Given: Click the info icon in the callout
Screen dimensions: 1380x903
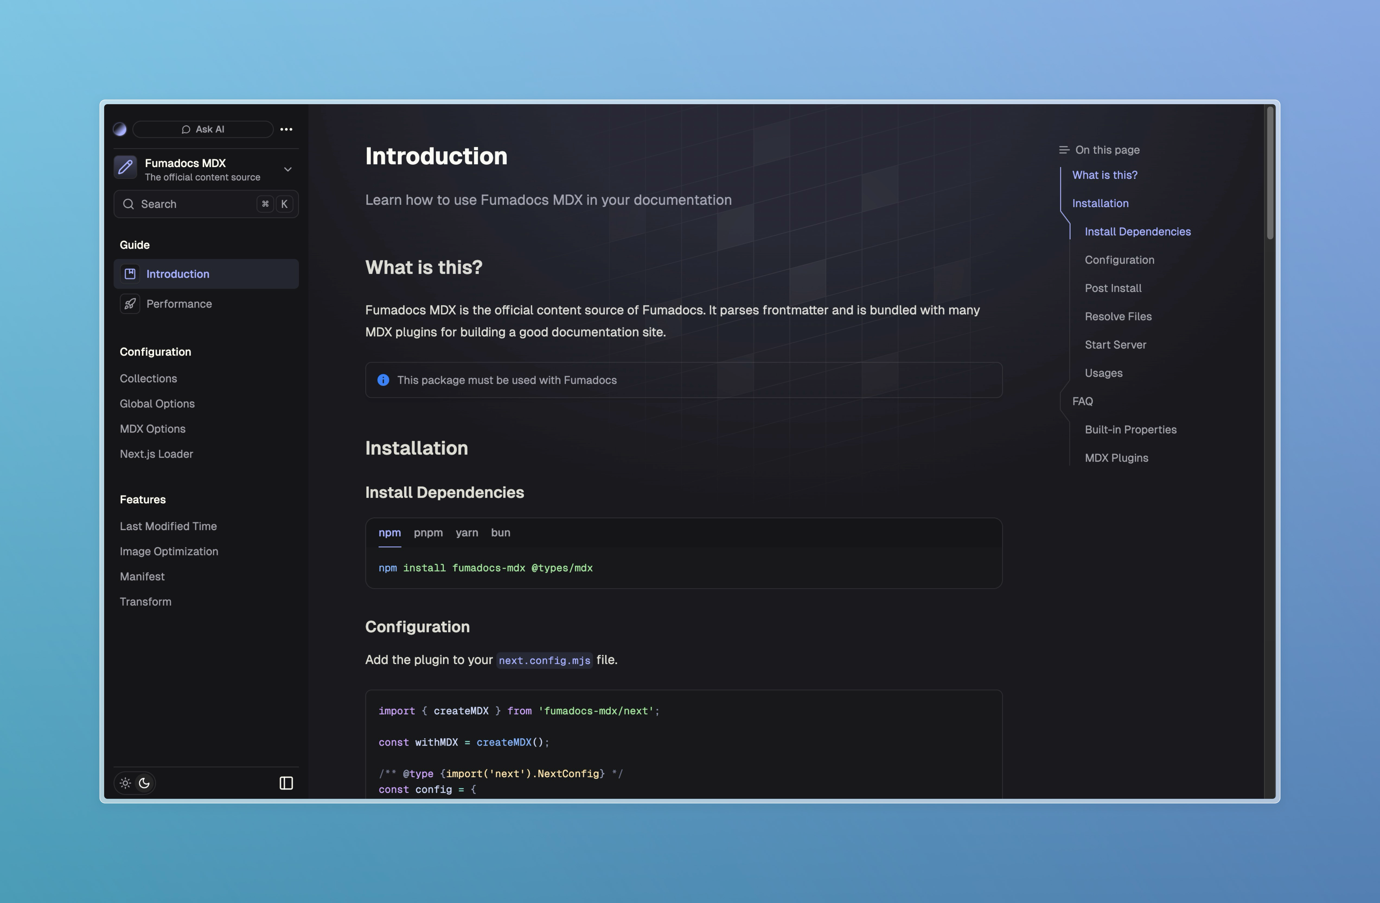Looking at the screenshot, I should click(x=383, y=380).
